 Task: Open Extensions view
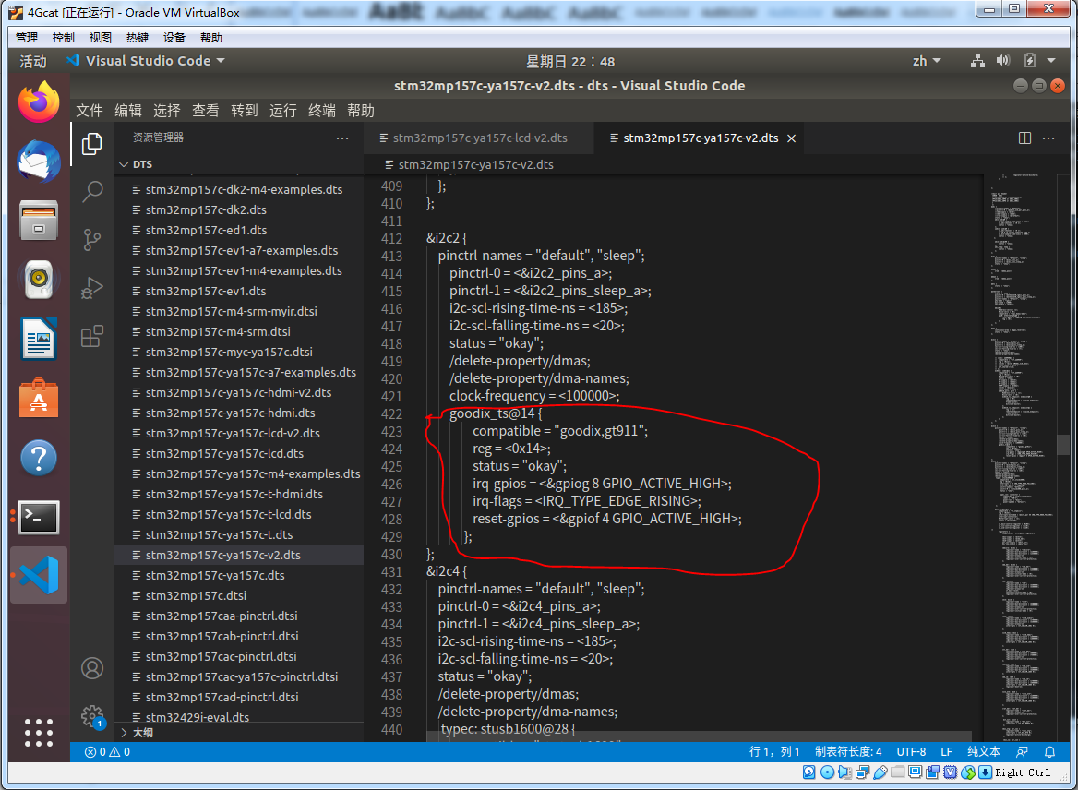click(92, 336)
